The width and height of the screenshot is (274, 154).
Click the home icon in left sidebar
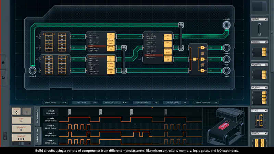[3, 62]
